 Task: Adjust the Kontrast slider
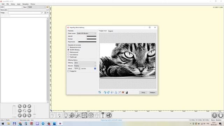tap(86, 39)
